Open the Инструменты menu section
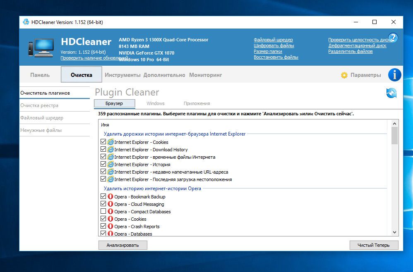Screen dimensions: 413x272 click(x=122, y=75)
